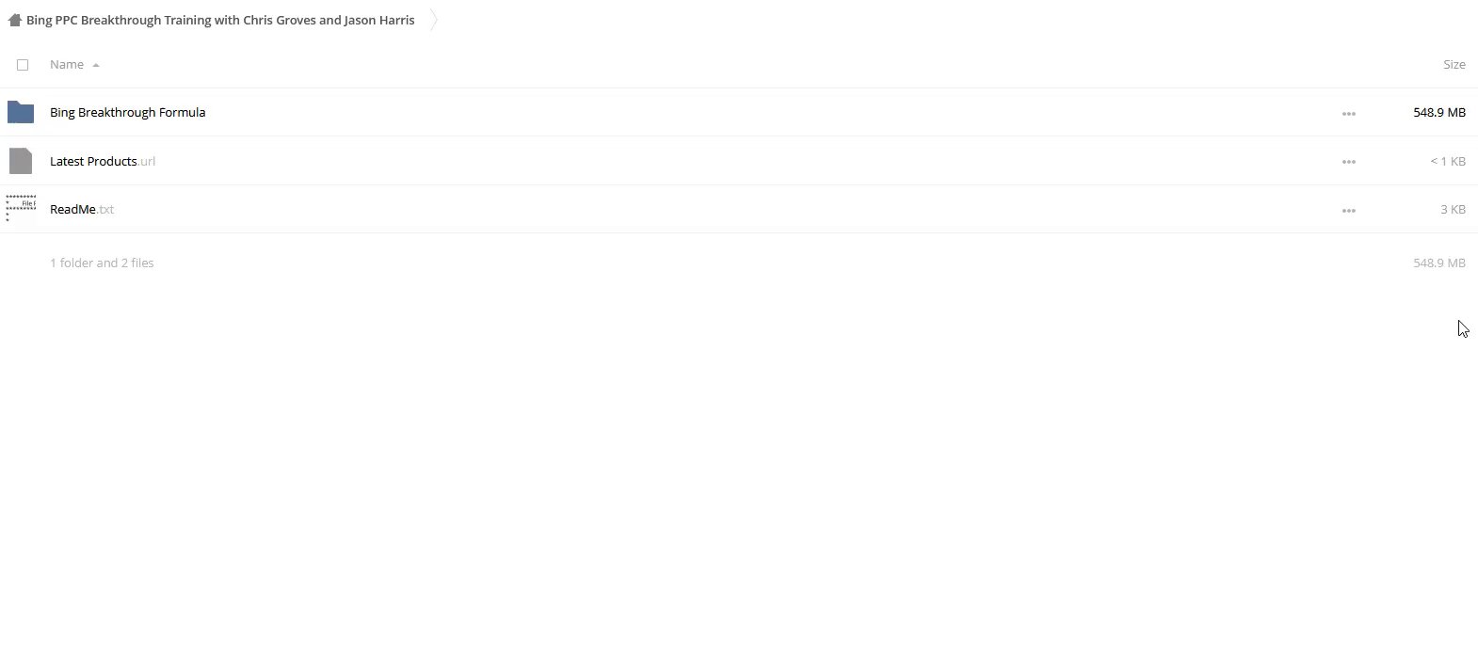Click the '1 folder and 2 files' summary
This screenshot has width=1478, height=670.
[x=102, y=263]
